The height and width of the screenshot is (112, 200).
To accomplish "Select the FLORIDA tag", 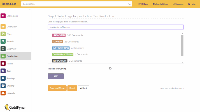I will click(x=57, y=42).
